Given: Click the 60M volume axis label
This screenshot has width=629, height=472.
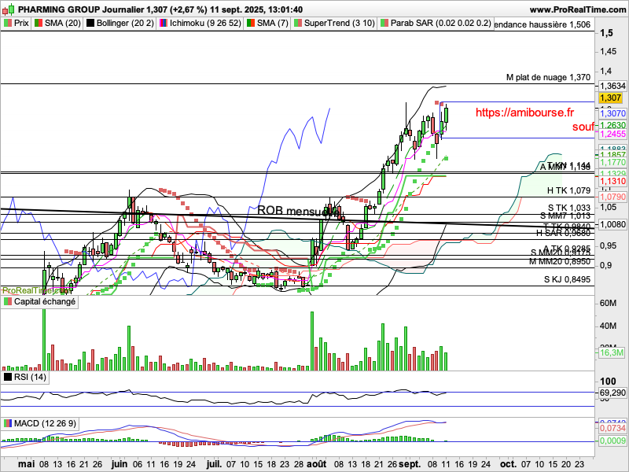Looking at the screenshot, I should 608,303.
